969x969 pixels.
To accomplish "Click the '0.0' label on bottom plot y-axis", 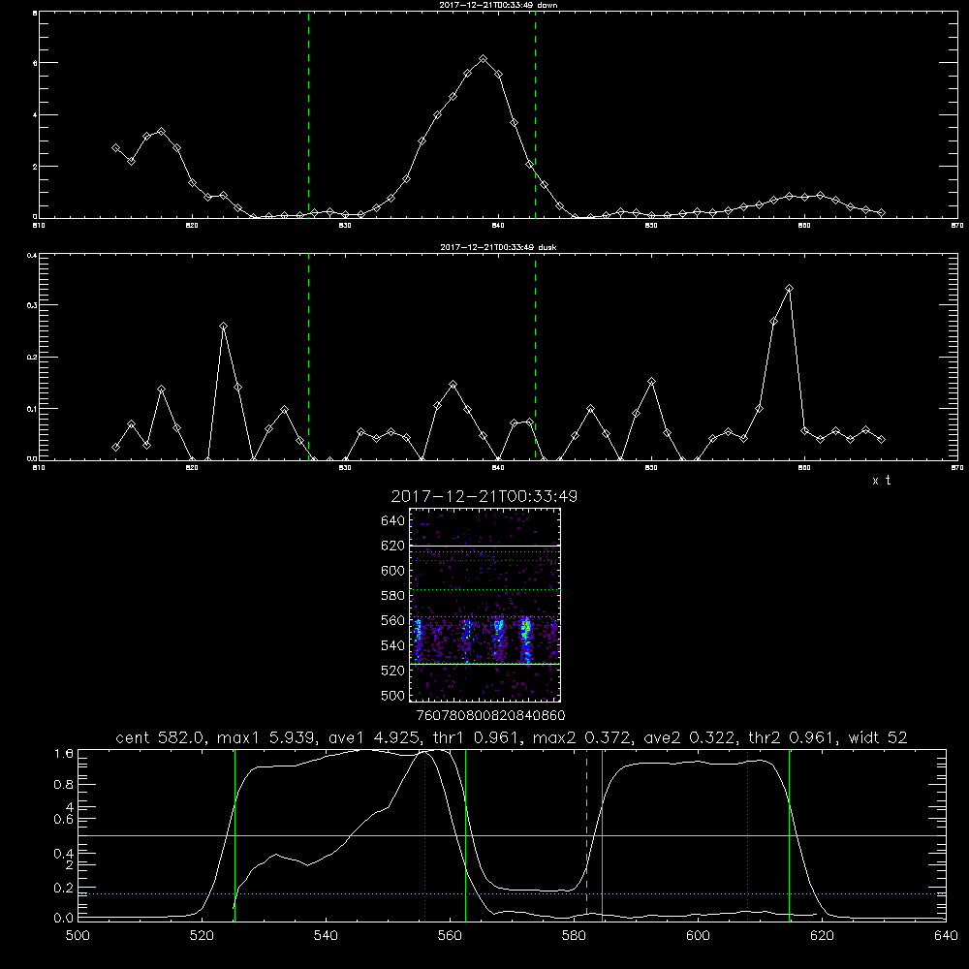I will pyautogui.click(x=64, y=919).
